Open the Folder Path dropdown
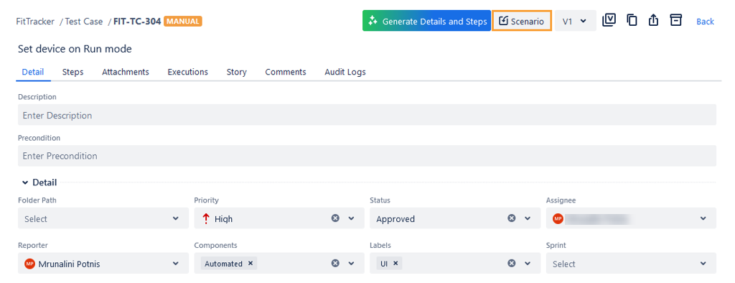Viewport: 735px width, 283px height. coord(103,218)
